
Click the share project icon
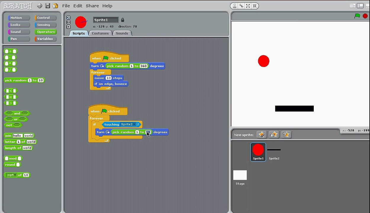pyautogui.click(x=55, y=6)
